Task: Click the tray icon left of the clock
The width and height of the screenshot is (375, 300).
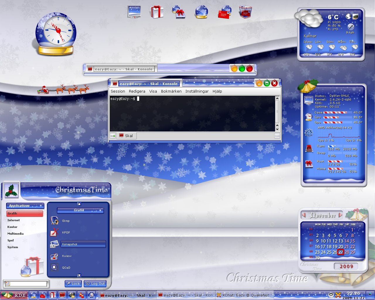Action: tap(338, 295)
